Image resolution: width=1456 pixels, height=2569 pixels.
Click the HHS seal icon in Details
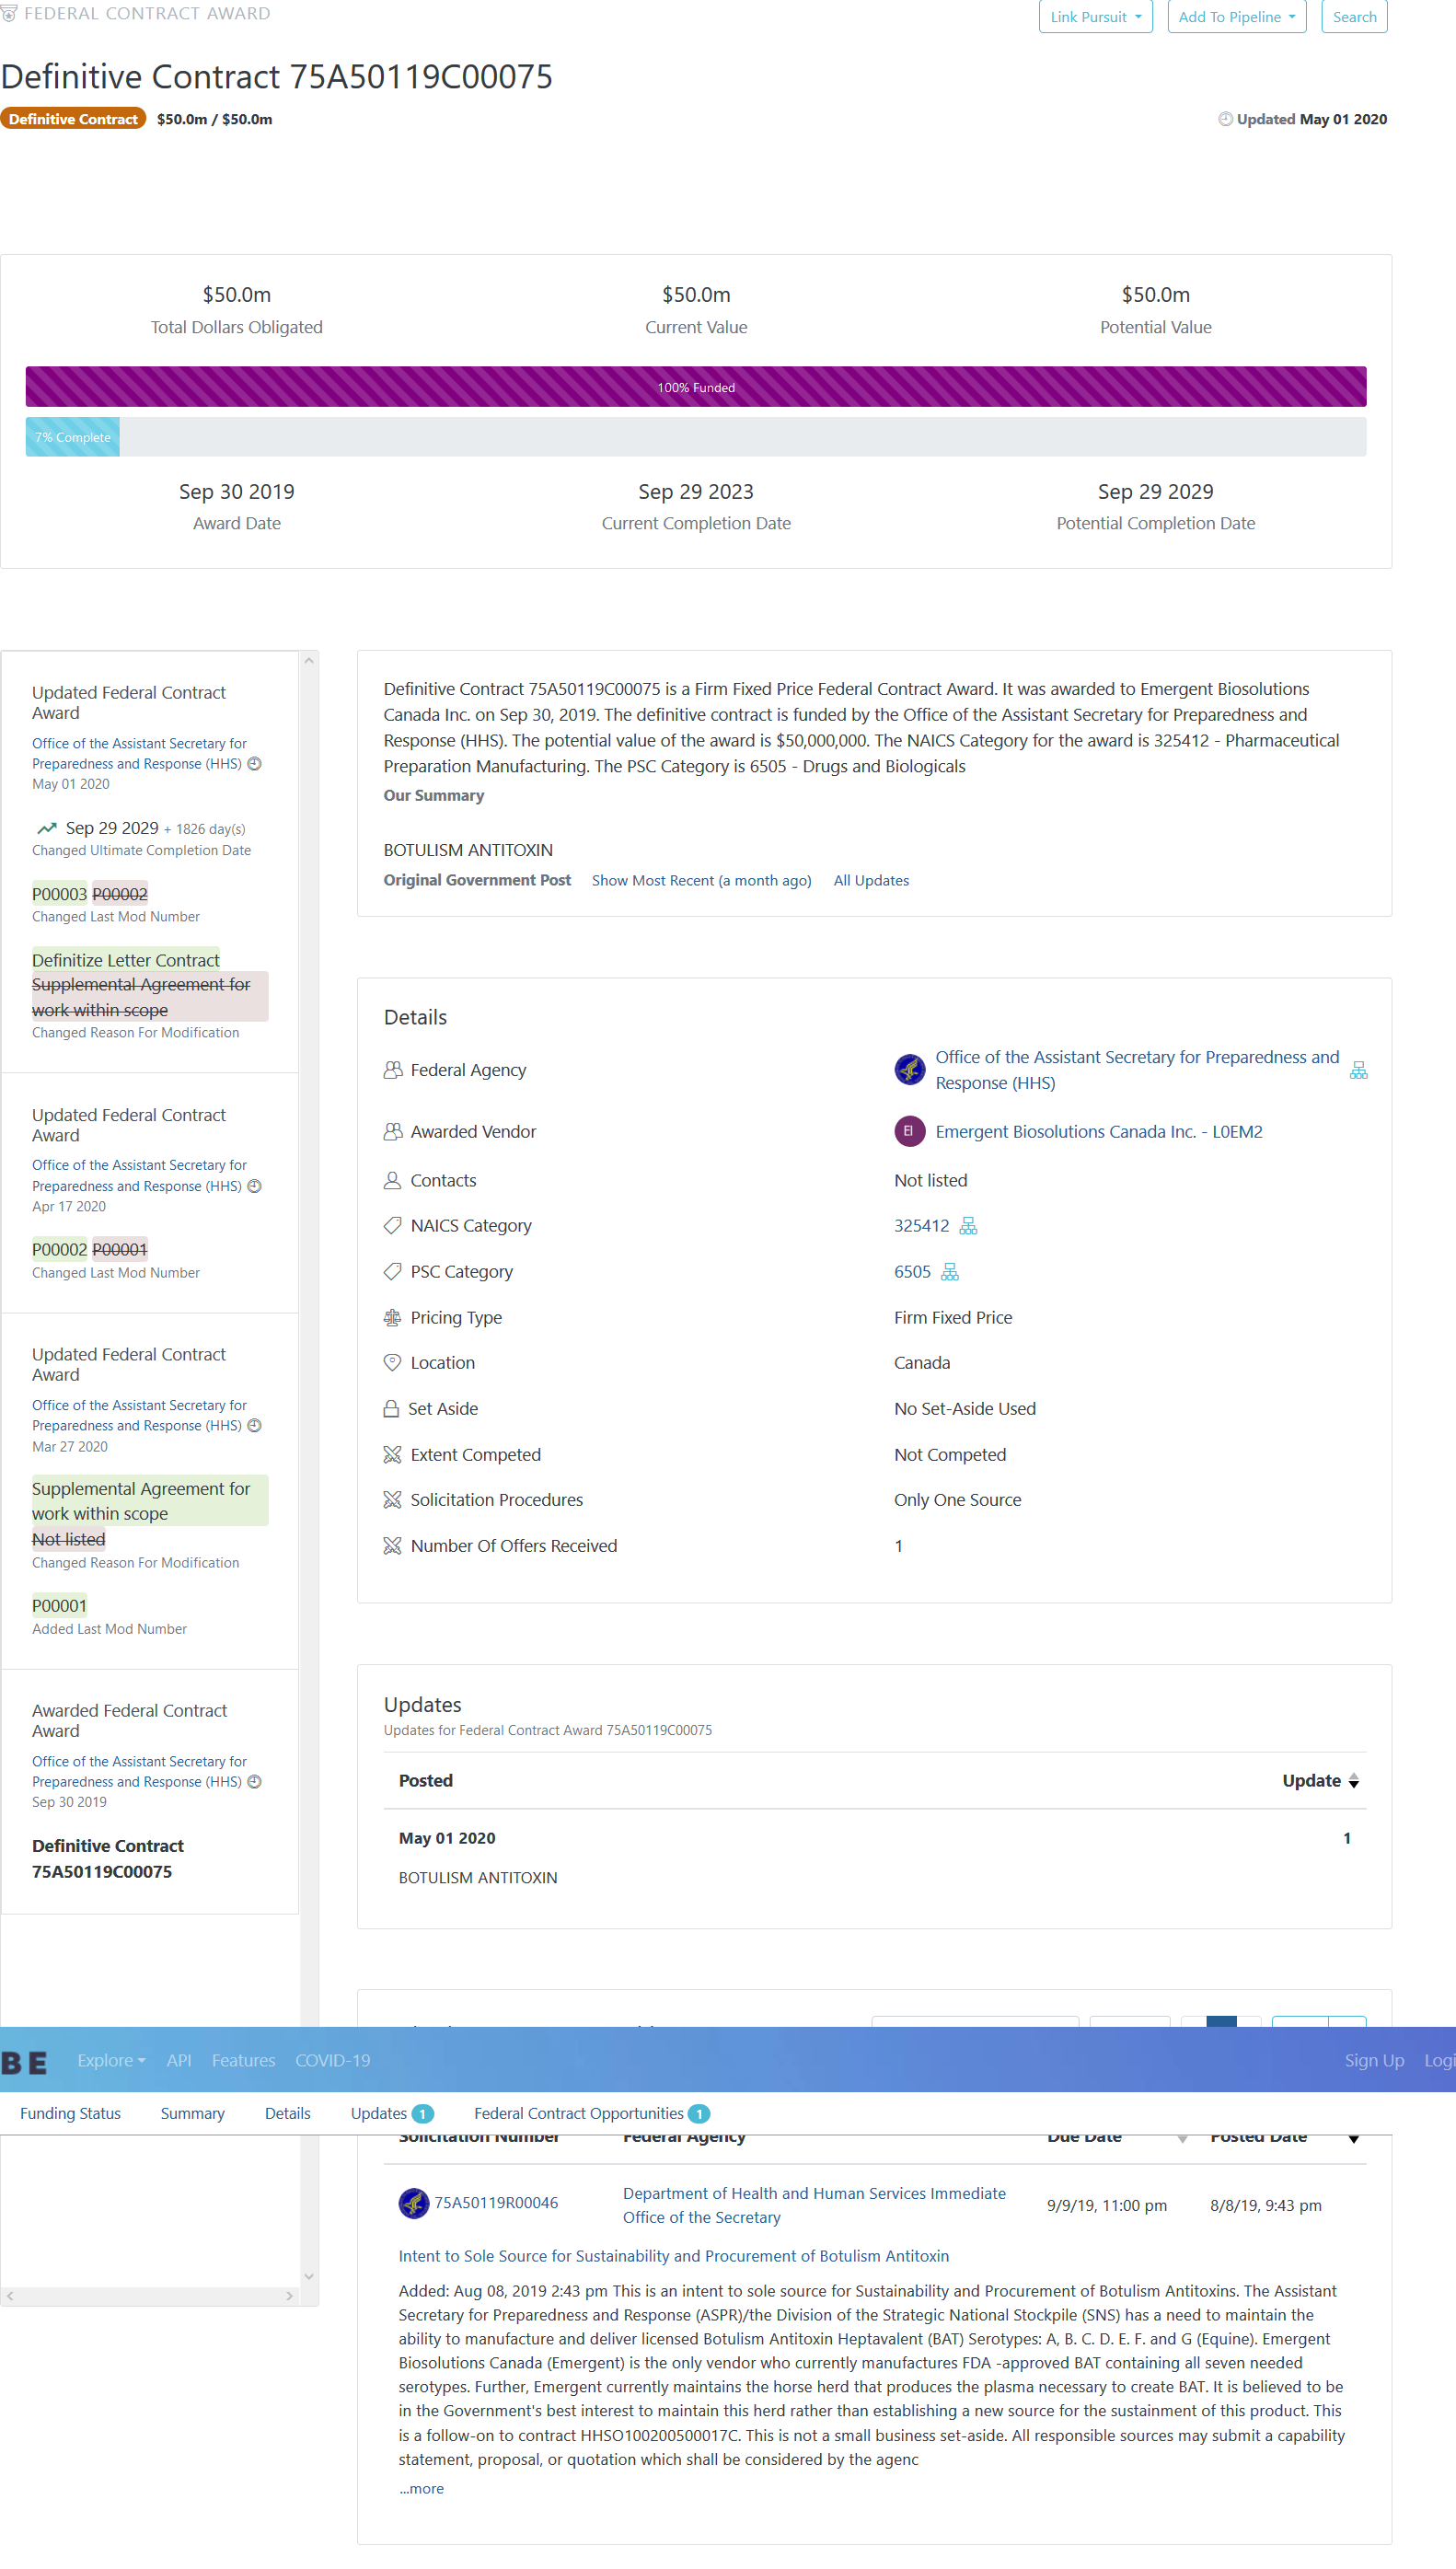pyautogui.click(x=909, y=1070)
